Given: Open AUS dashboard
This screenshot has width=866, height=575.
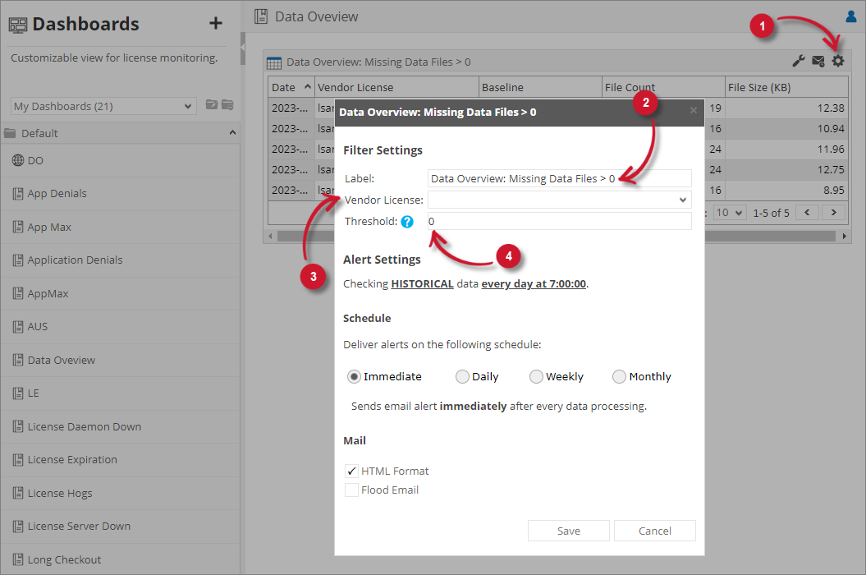Looking at the screenshot, I should click(121, 327).
